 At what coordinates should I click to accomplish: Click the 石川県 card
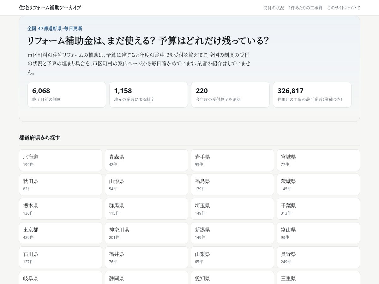pyautogui.click(x=61, y=257)
